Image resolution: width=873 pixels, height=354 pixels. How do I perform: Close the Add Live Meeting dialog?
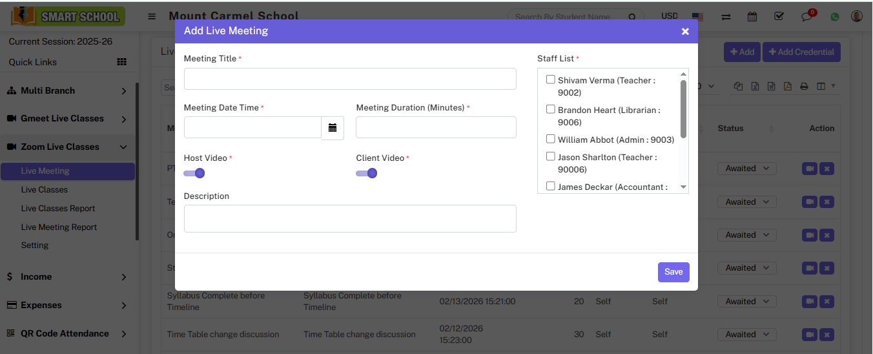tap(685, 32)
